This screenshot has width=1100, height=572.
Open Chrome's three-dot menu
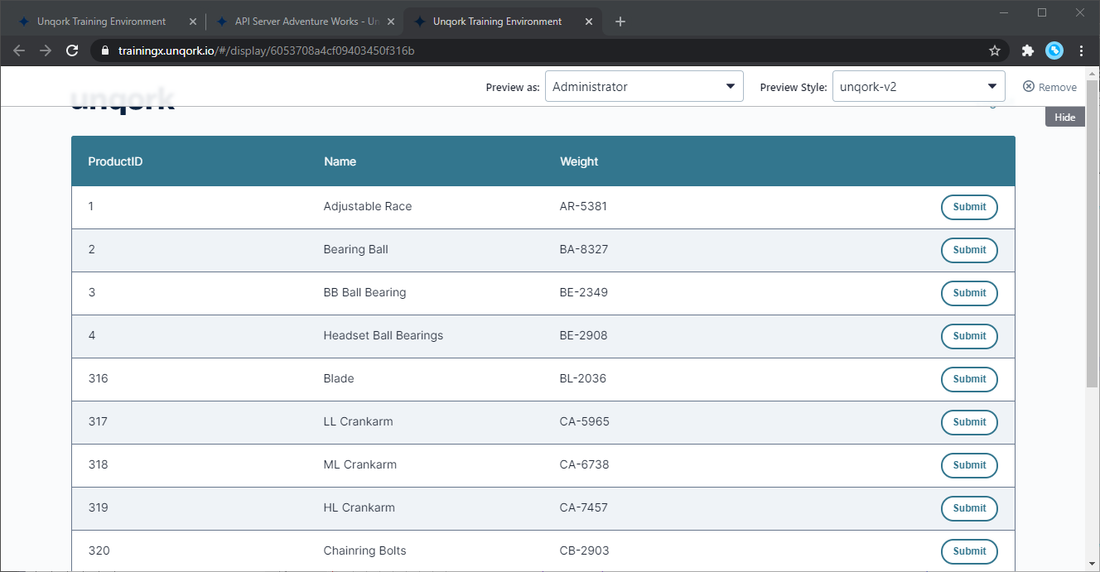pyautogui.click(x=1082, y=50)
